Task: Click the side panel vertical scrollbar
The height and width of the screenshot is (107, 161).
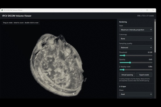Action: pos(155,37)
